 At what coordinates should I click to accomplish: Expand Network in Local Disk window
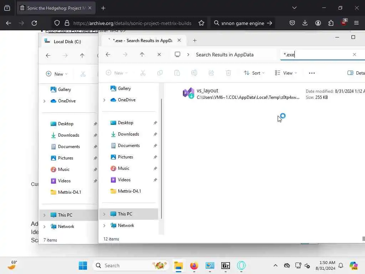(45, 227)
